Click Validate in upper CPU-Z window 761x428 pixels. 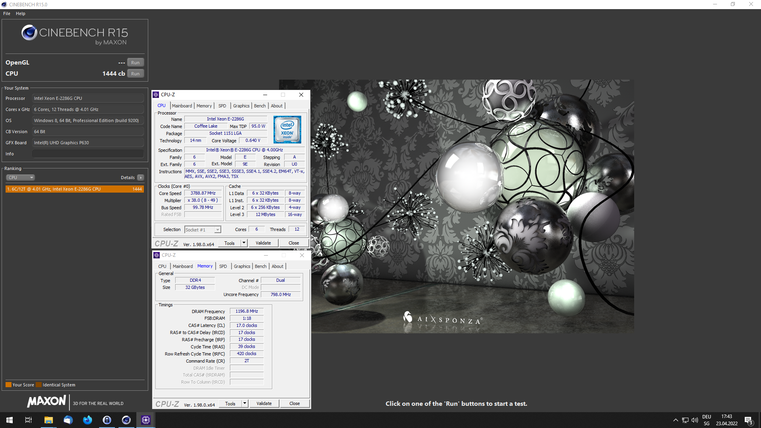(263, 243)
